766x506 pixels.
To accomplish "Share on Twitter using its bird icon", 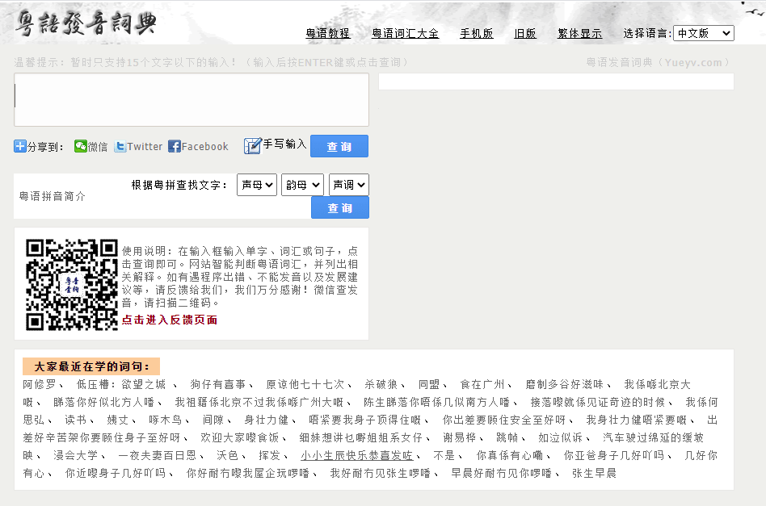I will tap(120, 146).
